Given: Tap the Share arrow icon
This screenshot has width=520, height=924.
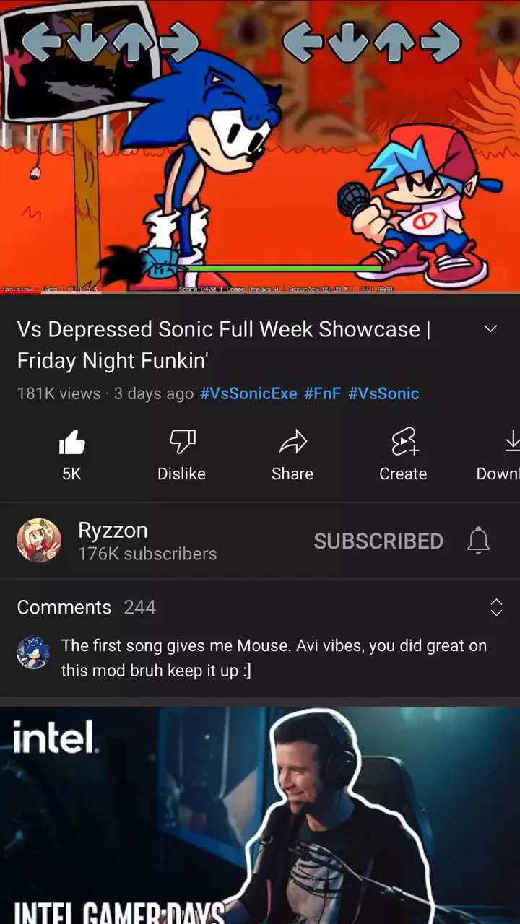Looking at the screenshot, I should coord(292,442).
